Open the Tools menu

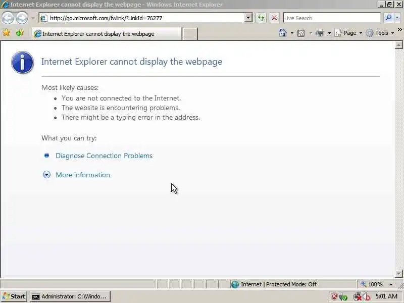pyautogui.click(x=380, y=33)
